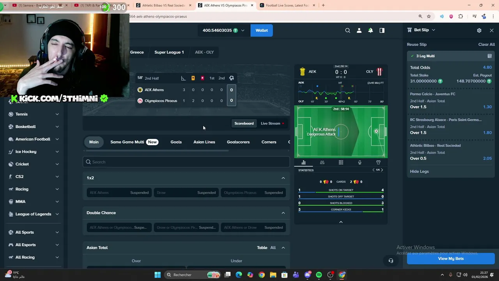
Task: Click the scoreboard stats chart icon
Action: [183, 78]
